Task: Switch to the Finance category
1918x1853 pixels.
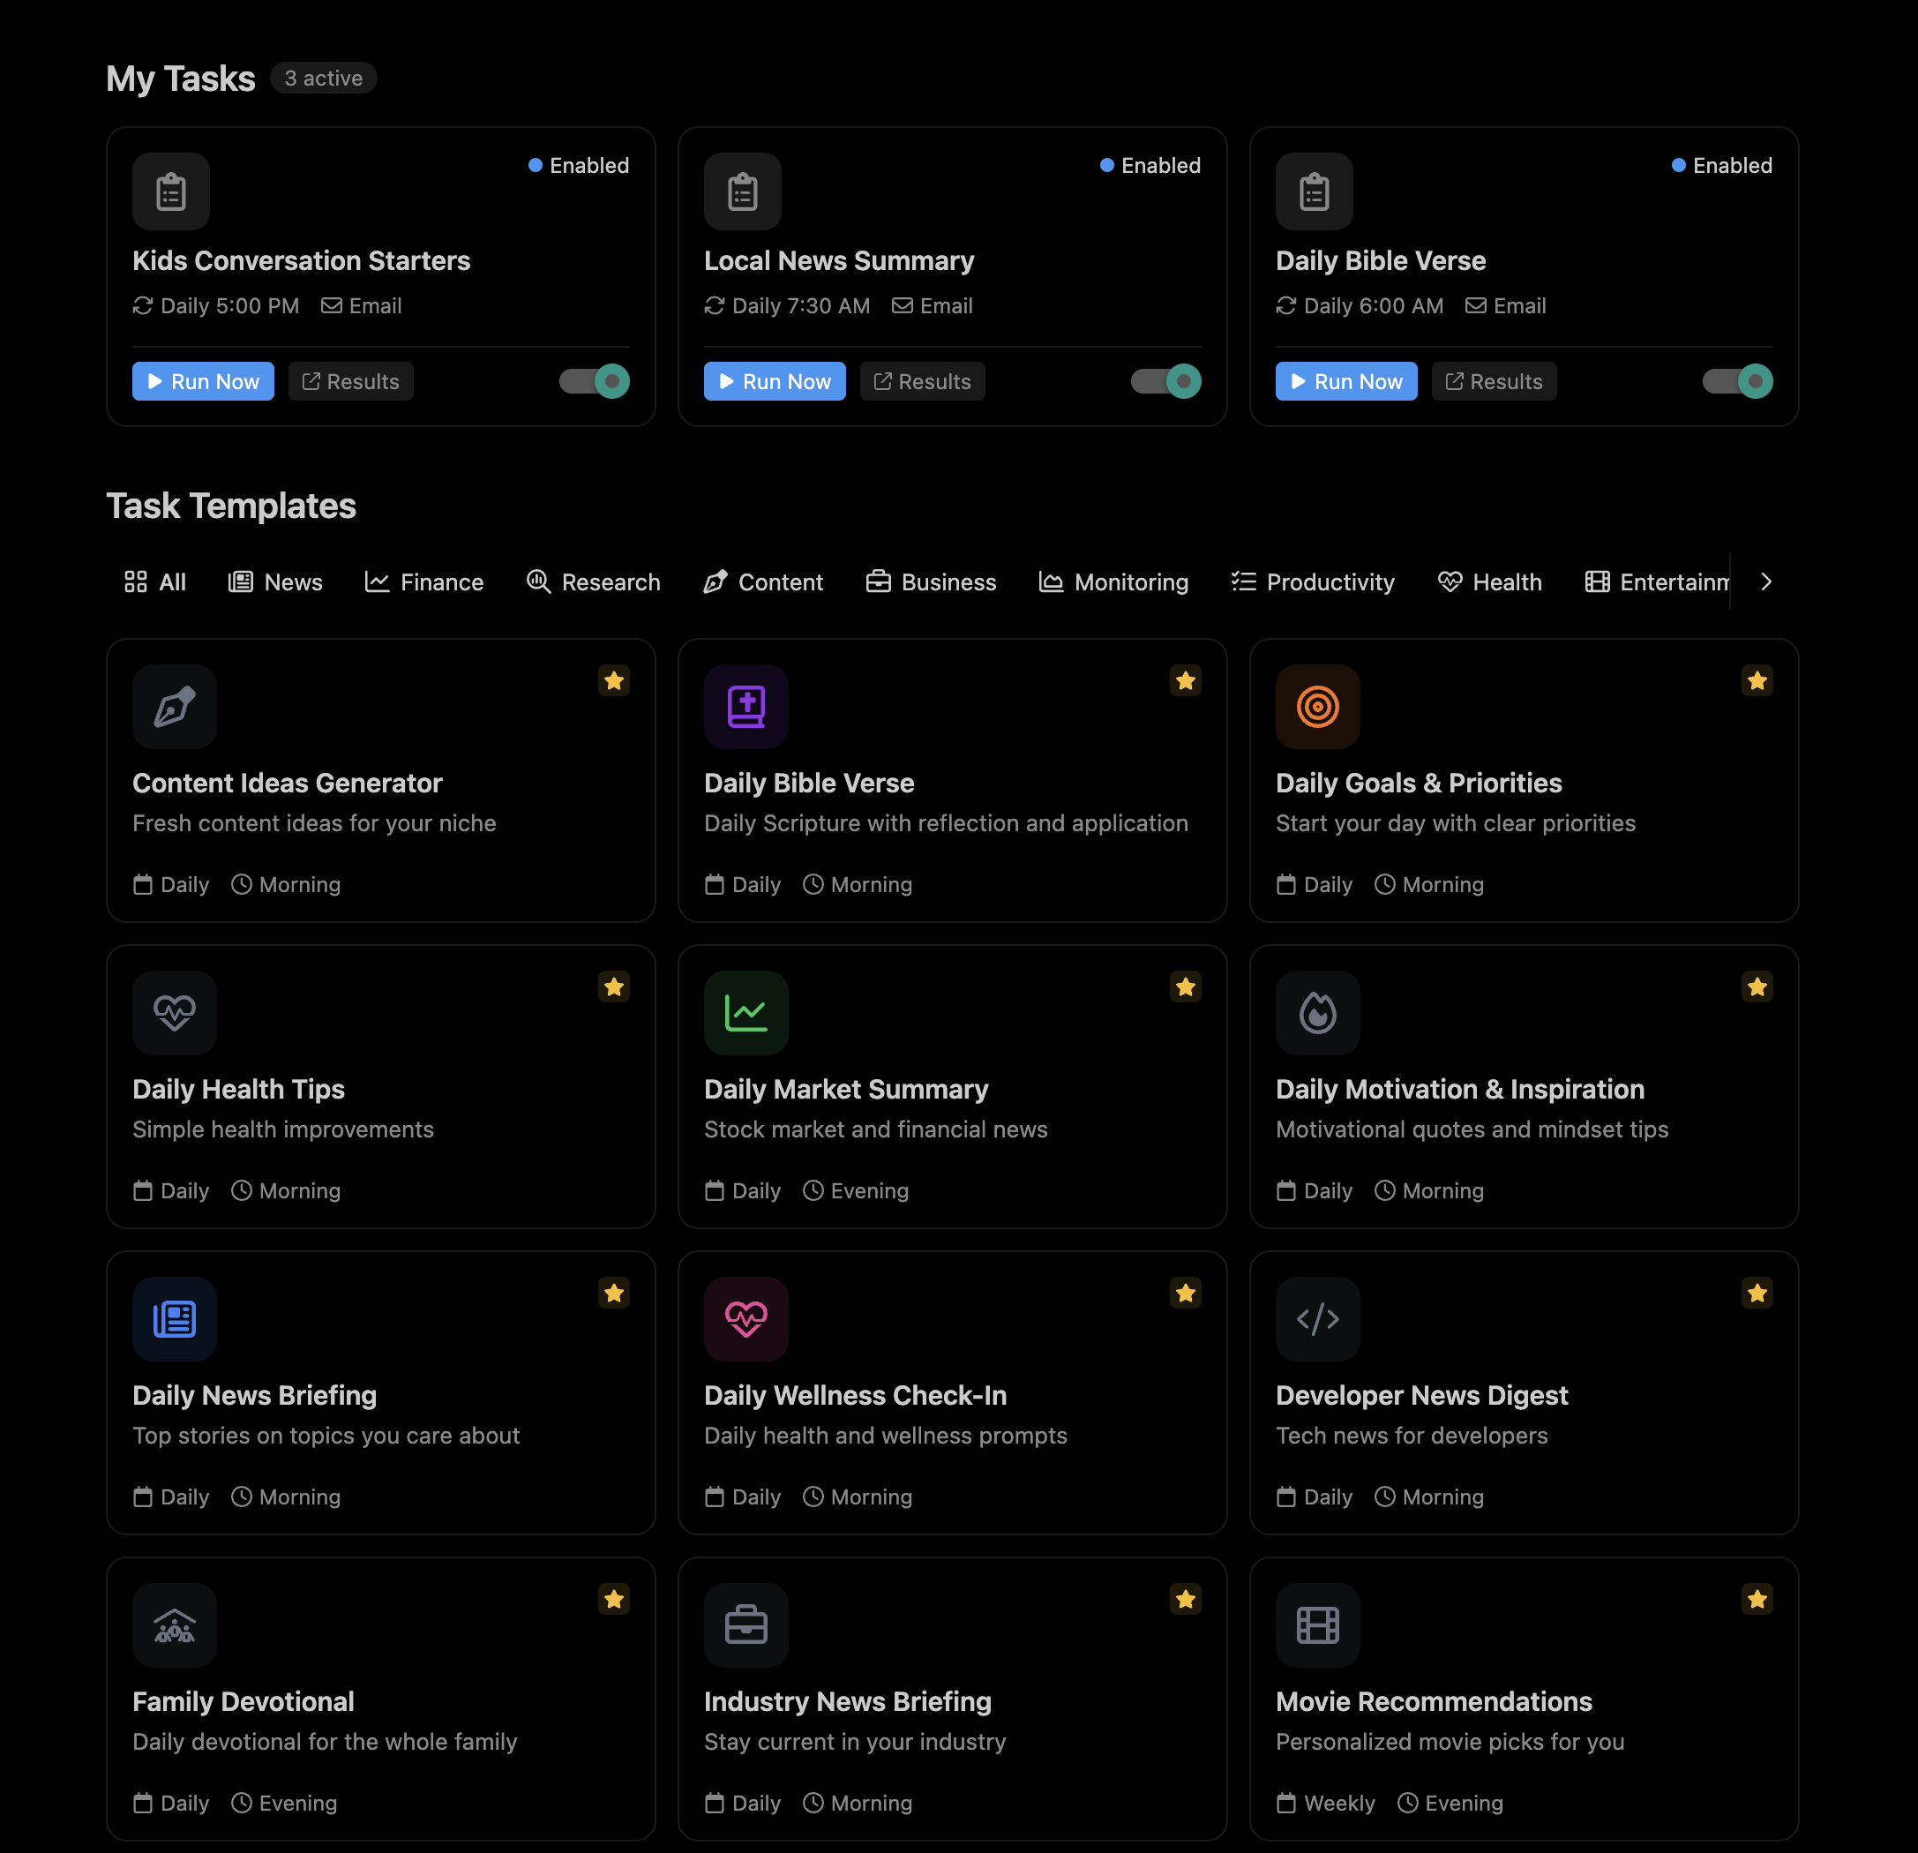Action: point(423,581)
